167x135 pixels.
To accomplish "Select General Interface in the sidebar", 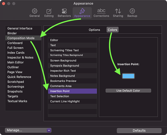I will (x=23, y=28).
